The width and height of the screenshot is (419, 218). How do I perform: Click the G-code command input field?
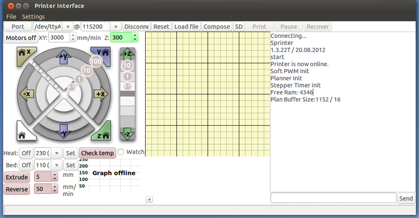click(x=333, y=198)
